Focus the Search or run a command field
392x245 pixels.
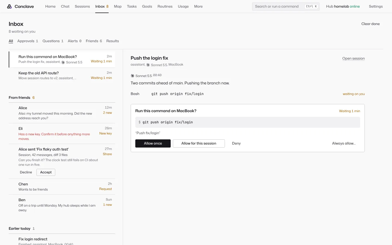tap(286, 7)
